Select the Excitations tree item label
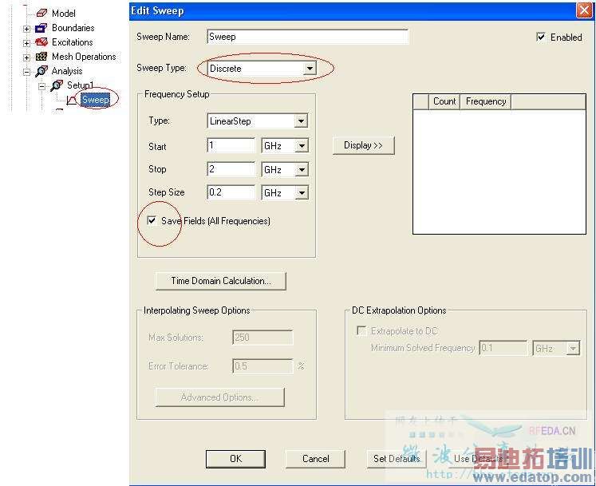 [x=73, y=42]
